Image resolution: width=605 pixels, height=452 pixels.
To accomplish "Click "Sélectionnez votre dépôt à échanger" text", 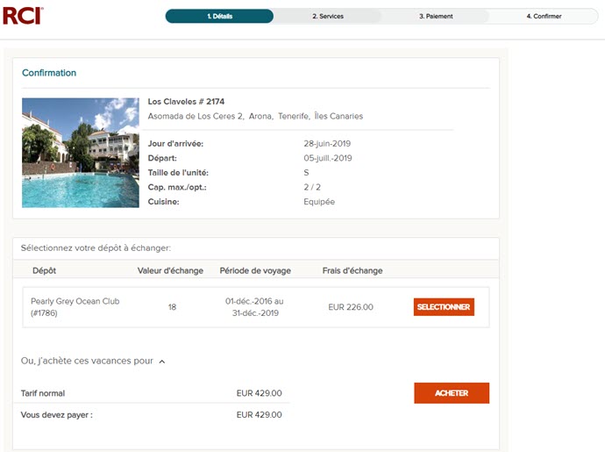I will pos(96,248).
